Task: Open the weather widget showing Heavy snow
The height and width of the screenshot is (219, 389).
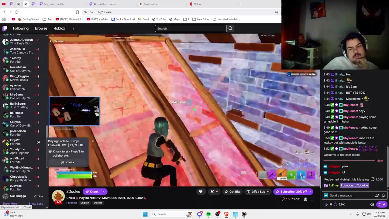Action: click(14, 214)
